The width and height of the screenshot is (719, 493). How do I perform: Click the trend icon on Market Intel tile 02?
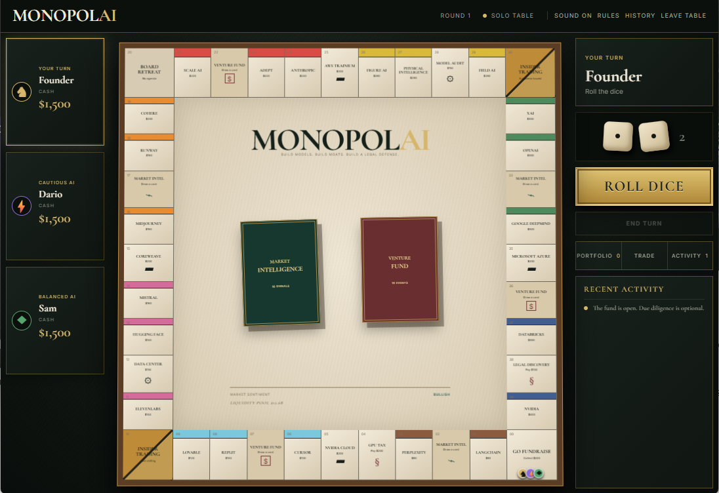(x=451, y=461)
